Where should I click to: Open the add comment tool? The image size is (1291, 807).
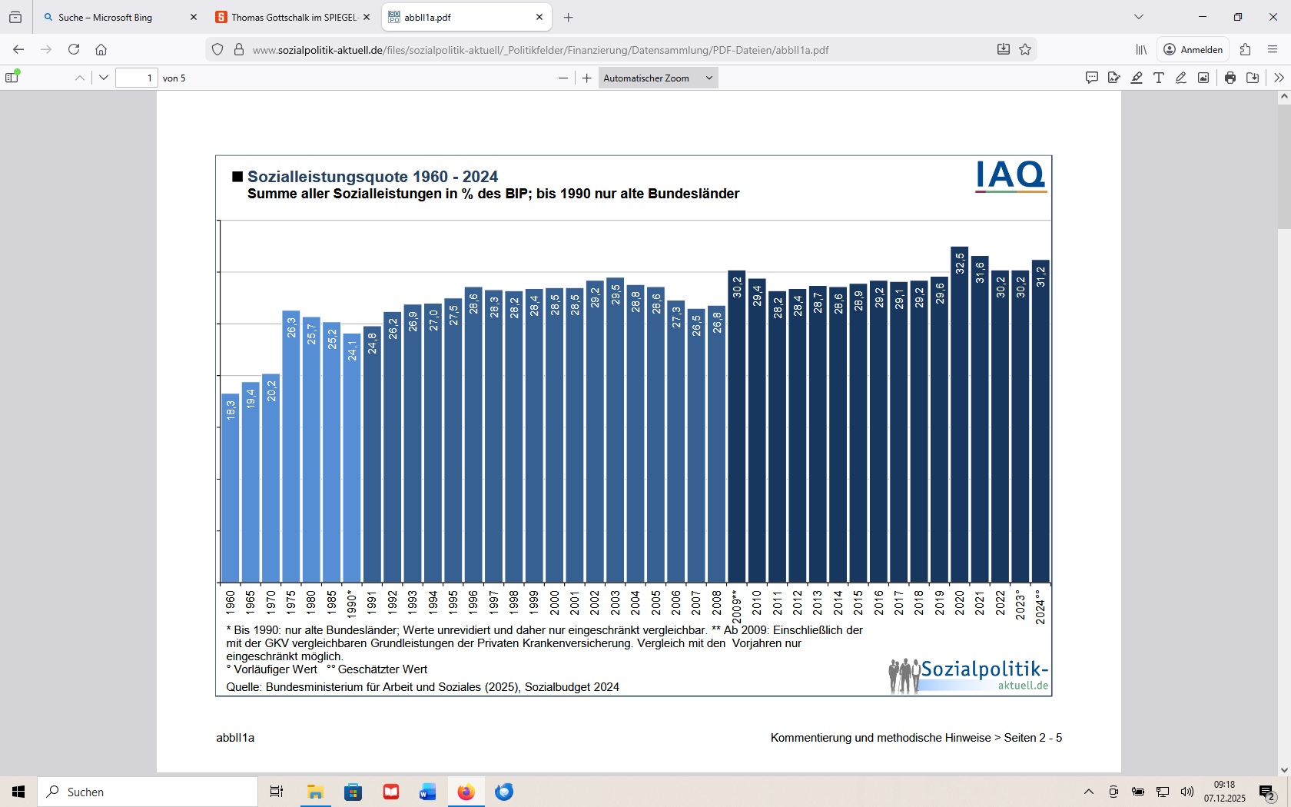point(1091,78)
